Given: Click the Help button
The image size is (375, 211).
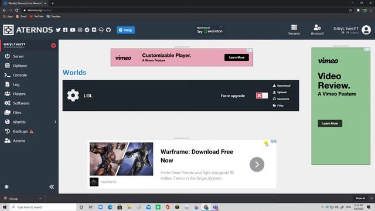Looking at the screenshot, I should tap(126, 30).
